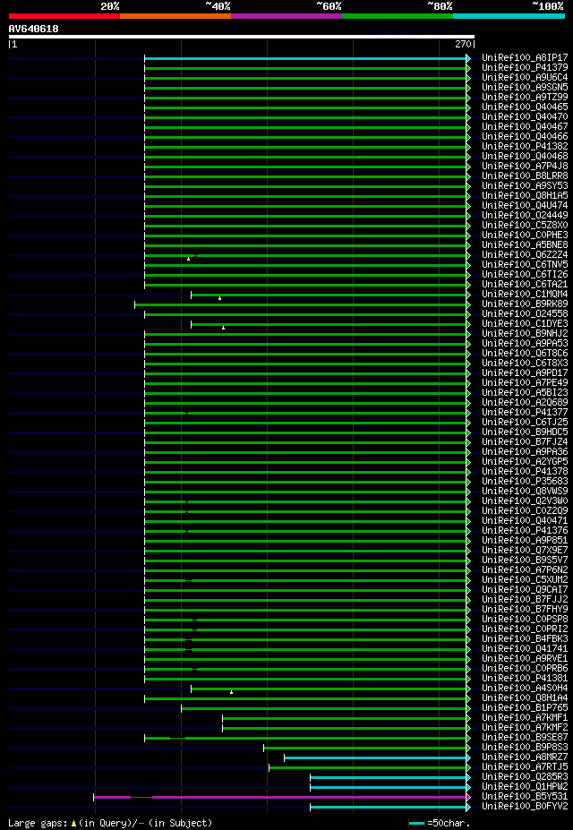Click the purple alignment bar for B5Y531
Image resolution: width=573 pixels, height=830 pixels.
tap(281, 797)
